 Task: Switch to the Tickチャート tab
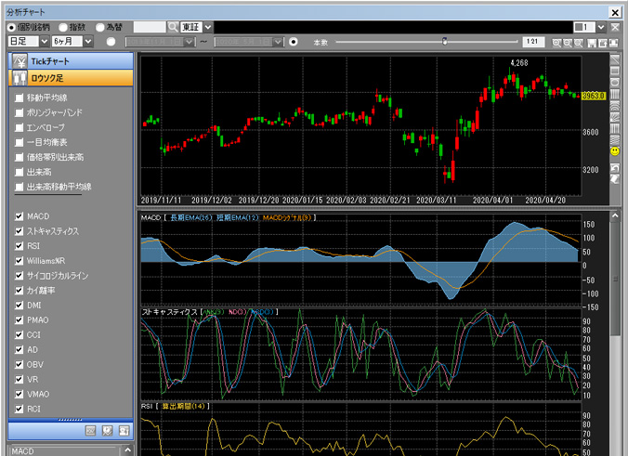(x=71, y=61)
